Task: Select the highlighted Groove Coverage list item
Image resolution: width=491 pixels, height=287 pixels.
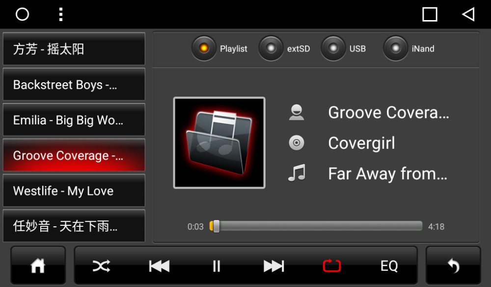Action: [74, 155]
